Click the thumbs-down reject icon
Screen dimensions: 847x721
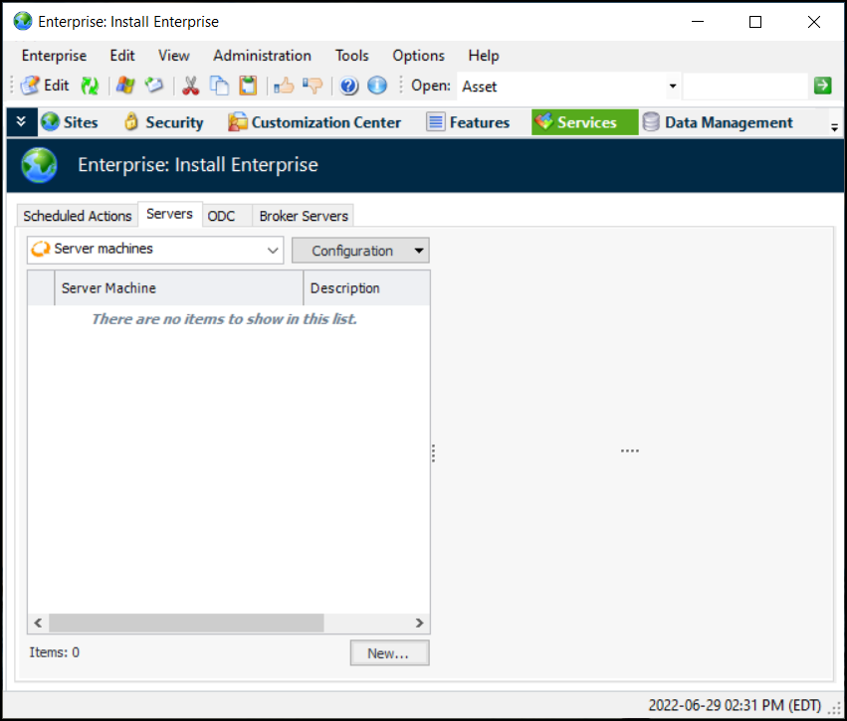coord(313,86)
